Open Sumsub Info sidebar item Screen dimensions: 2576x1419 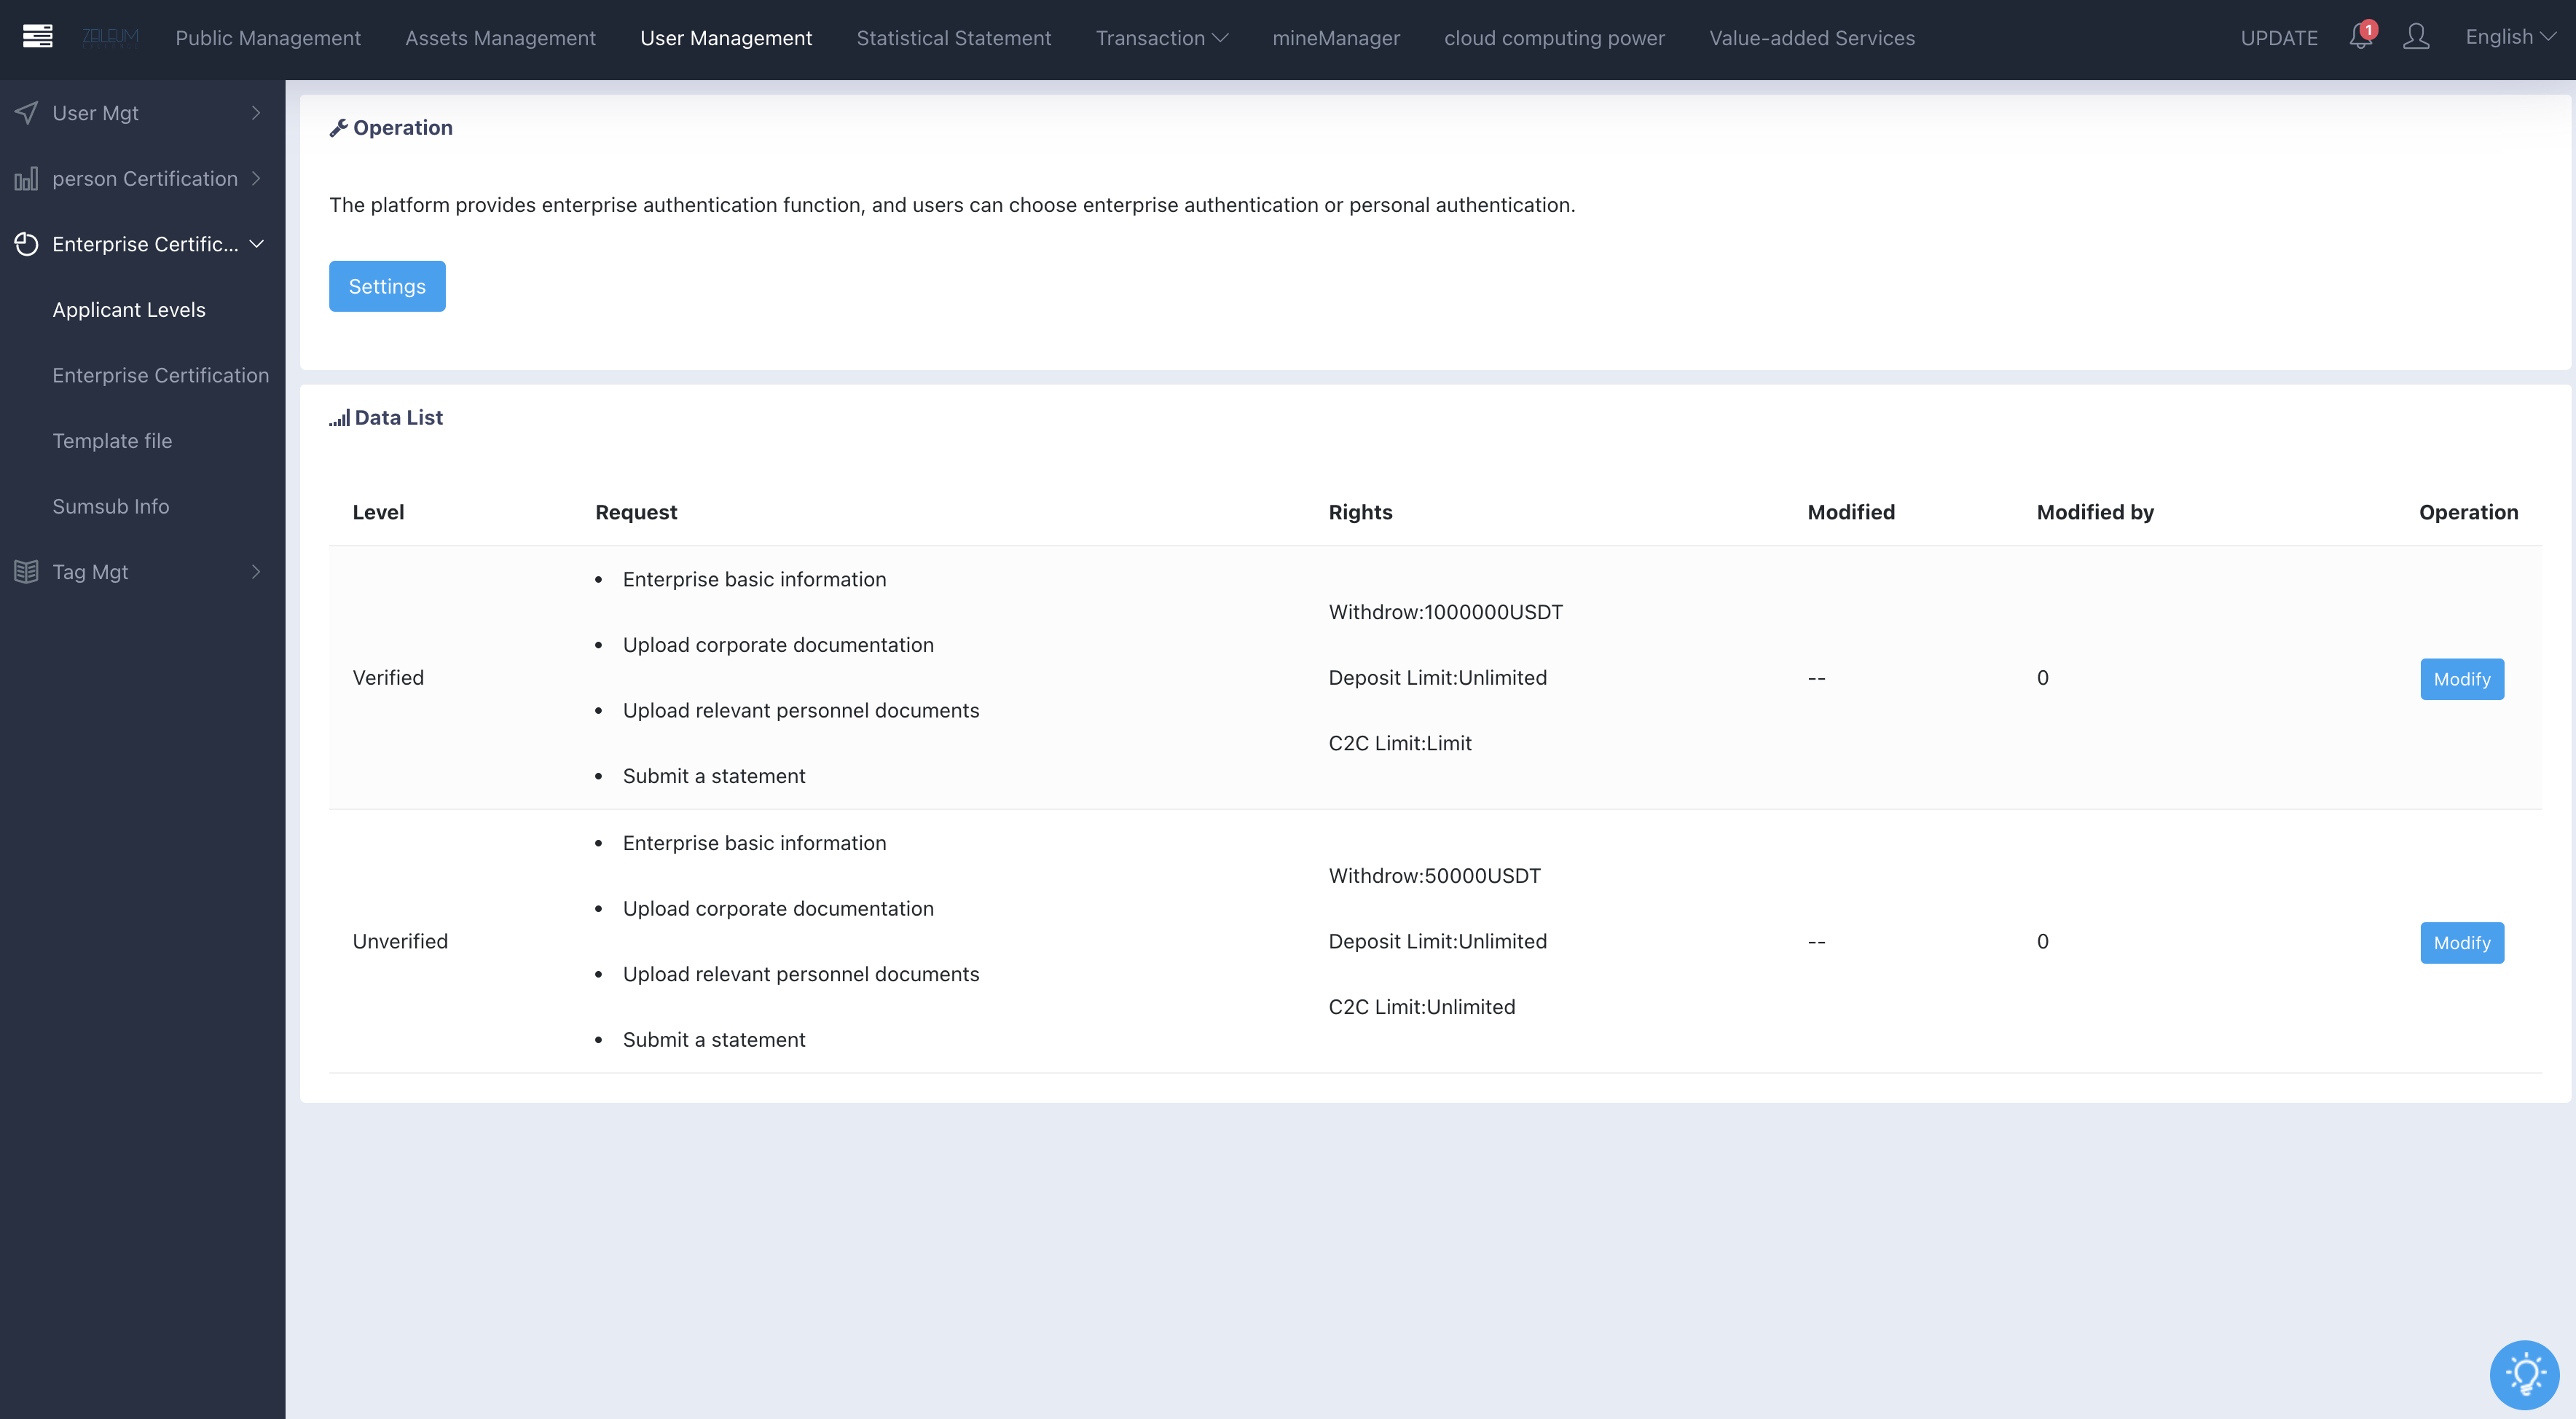pyautogui.click(x=110, y=506)
